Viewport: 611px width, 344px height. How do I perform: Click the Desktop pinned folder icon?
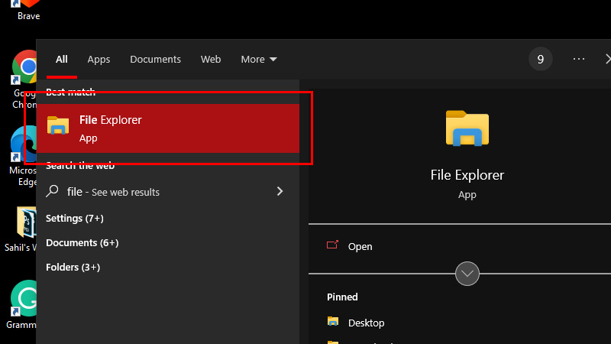(x=333, y=321)
